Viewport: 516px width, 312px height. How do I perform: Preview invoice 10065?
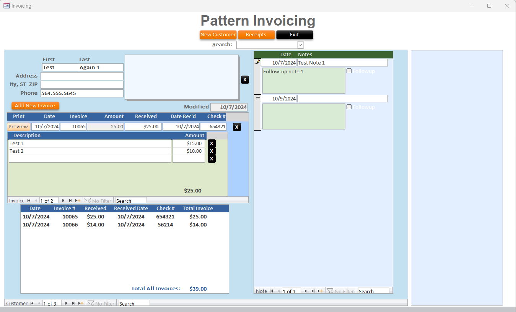tap(18, 127)
